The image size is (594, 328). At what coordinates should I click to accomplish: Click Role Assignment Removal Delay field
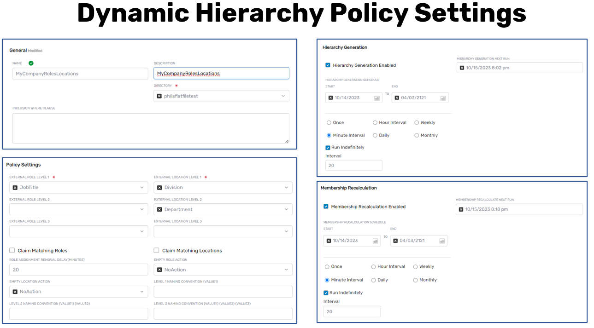tap(79, 270)
